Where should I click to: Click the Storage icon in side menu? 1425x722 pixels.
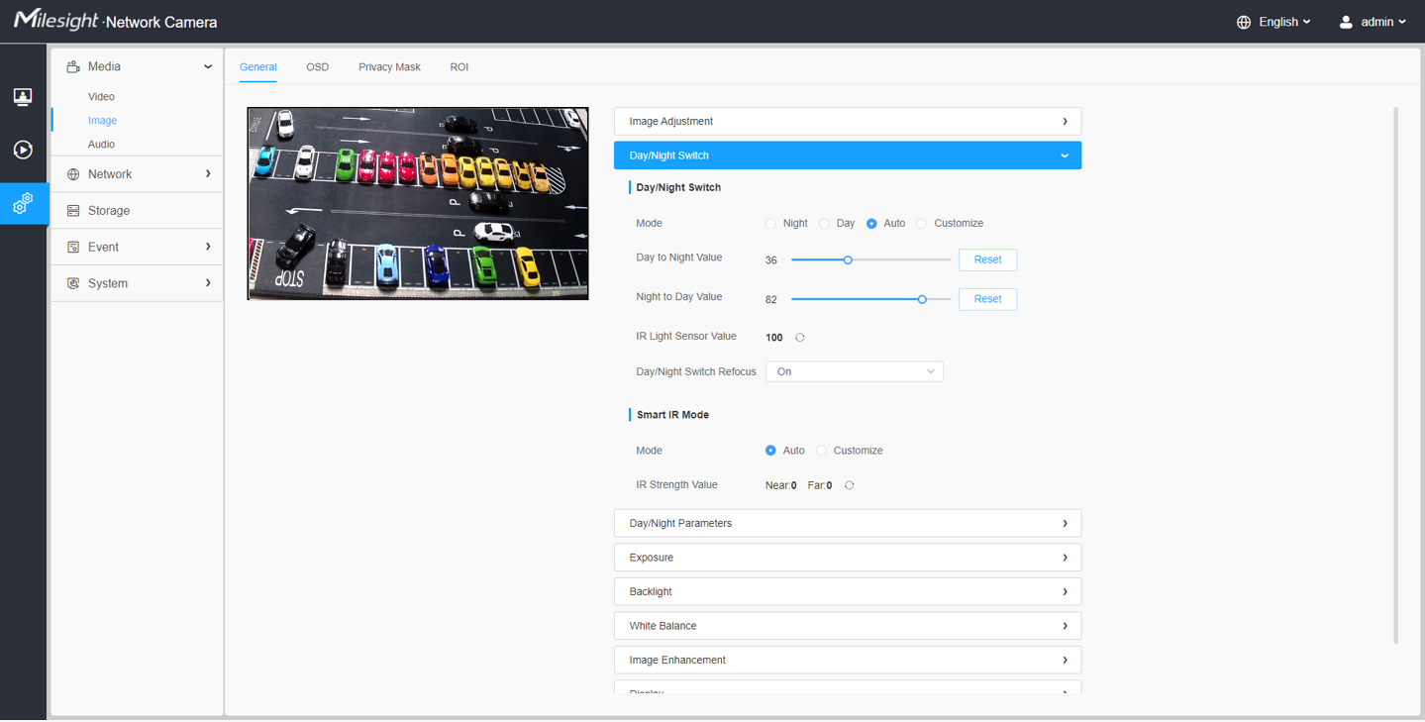point(73,211)
